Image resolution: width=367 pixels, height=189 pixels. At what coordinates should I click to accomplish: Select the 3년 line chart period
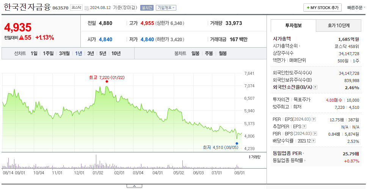pyautogui.click(x=91, y=53)
